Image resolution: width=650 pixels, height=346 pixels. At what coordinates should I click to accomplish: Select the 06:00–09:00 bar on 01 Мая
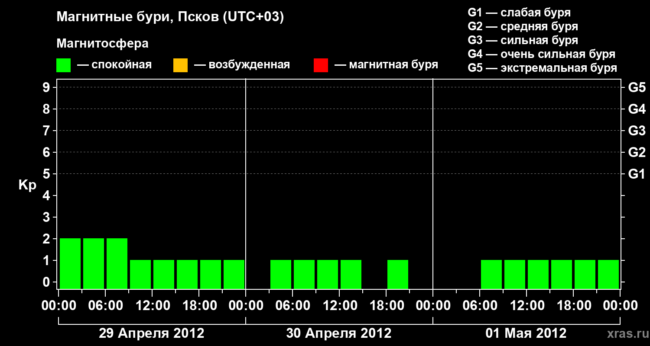491,274
